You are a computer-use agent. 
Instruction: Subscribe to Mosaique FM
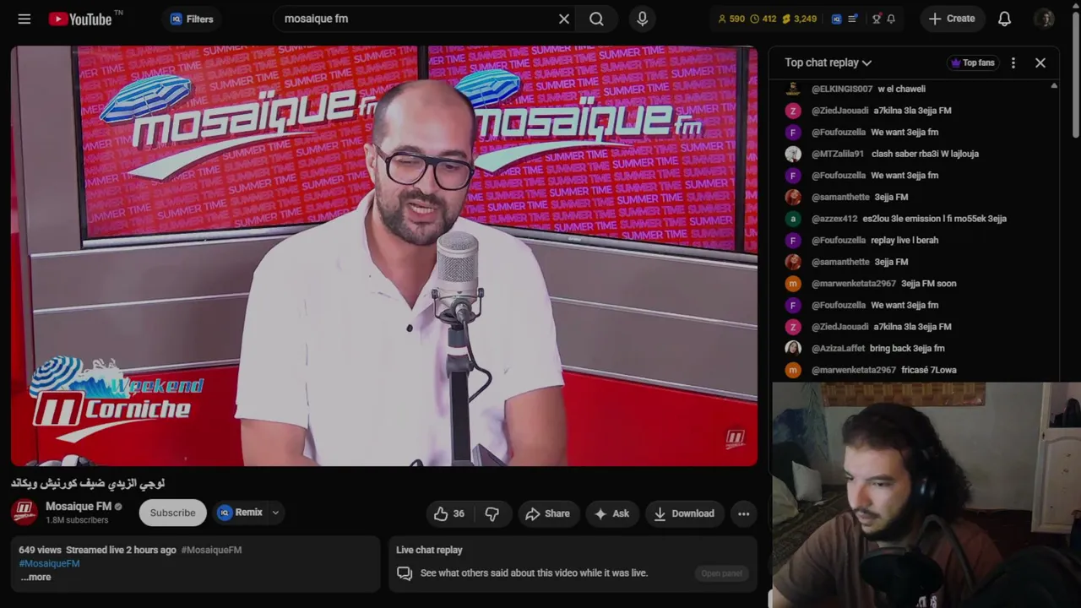[x=172, y=513]
